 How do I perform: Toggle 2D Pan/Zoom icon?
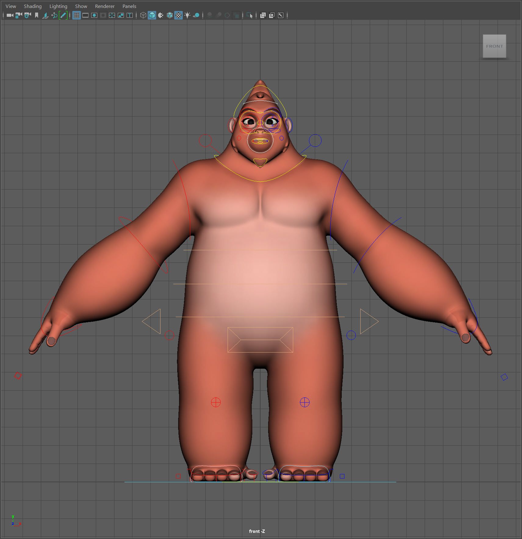(54, 15)
